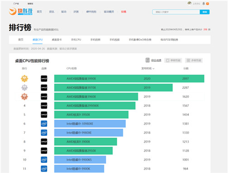Screen dimensions: 228x173
Task: Click the AMD Threadripper 2950X bar
Action: coord(83,151)
